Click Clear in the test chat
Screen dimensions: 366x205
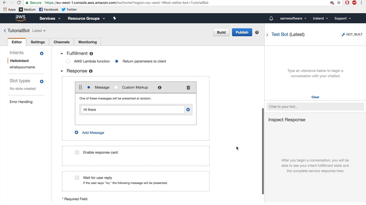pyautogui.click(x=315, y=97)
